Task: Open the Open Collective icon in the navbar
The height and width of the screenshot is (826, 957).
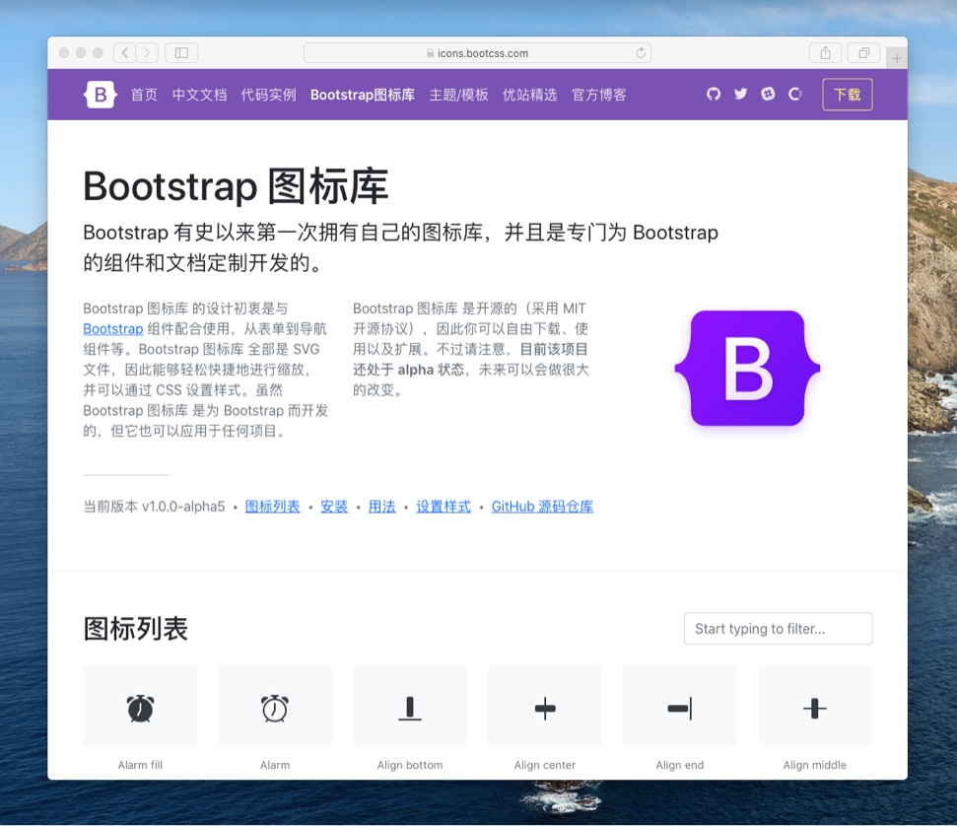Action: pyautogui.click(x=794, y=94)
